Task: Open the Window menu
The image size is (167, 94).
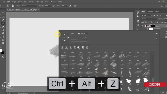Action: tap(53, 2)
